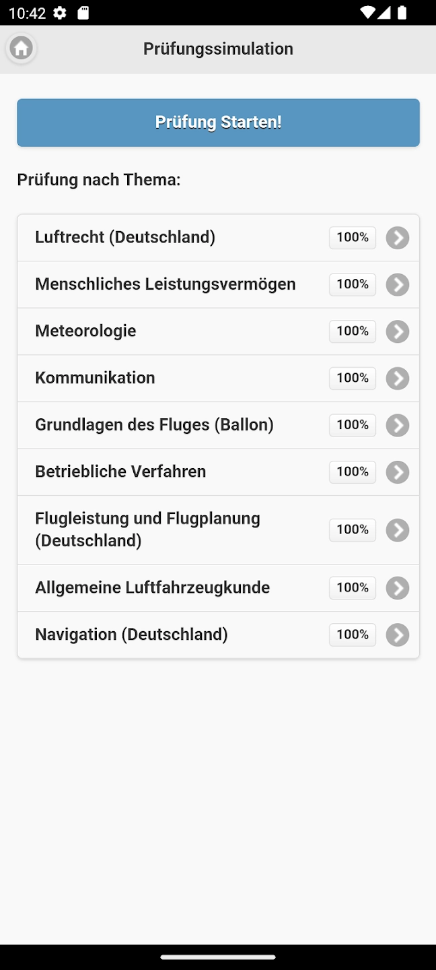436x970 pixels.
Task: Open the Navigation (Deutschland) topic label
Action: tap(132, 635)
